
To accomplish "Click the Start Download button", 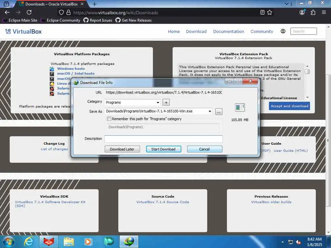I will pos(164,149).
